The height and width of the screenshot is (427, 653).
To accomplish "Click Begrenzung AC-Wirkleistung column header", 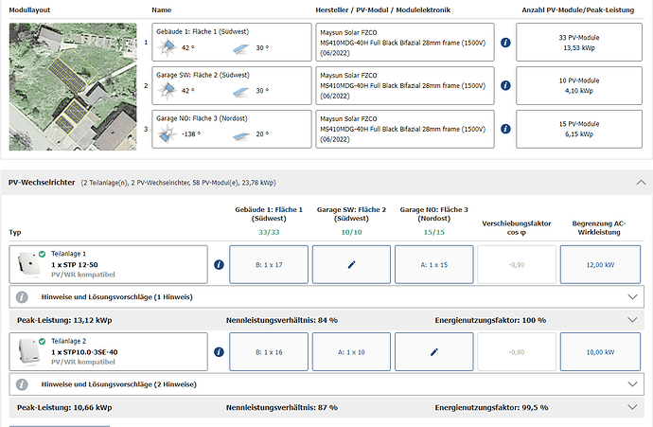I will [x=599, y=228].
